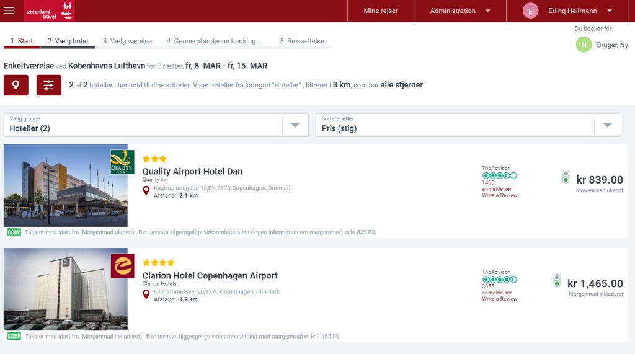Click CORP badge under Clarion Hotel
The width and height of the screenshot is (635, 354).
coord(14,336)
